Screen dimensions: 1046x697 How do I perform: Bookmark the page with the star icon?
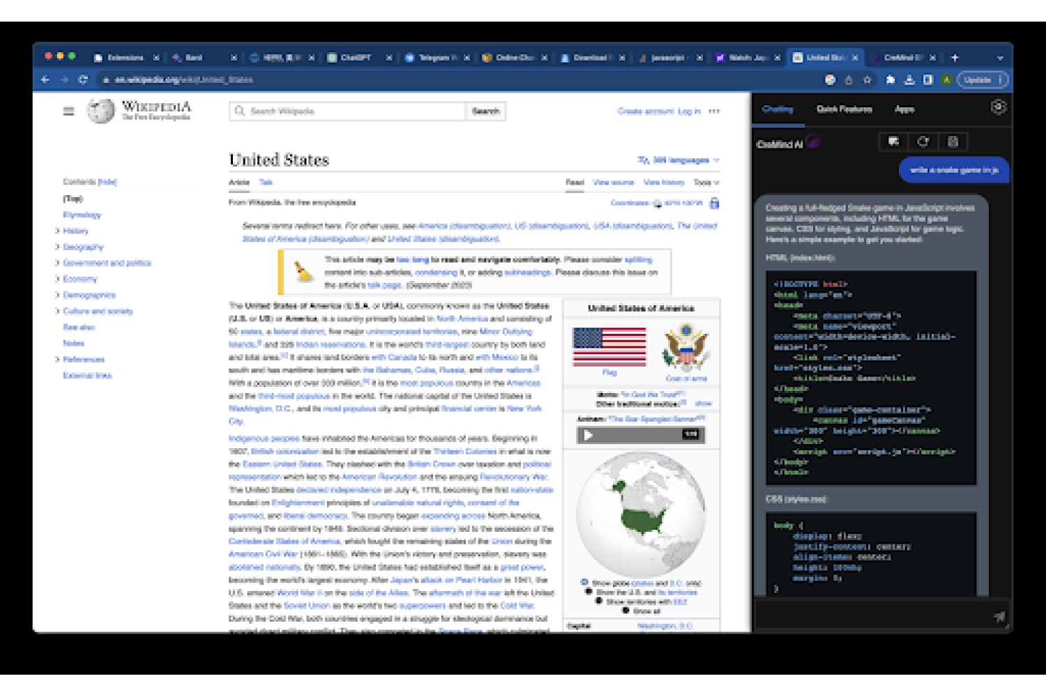[x=867, y=80]
